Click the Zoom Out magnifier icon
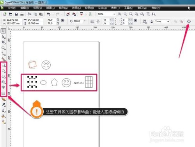The image size is (195, 147). pyautogui.click(x=125, y=14)
